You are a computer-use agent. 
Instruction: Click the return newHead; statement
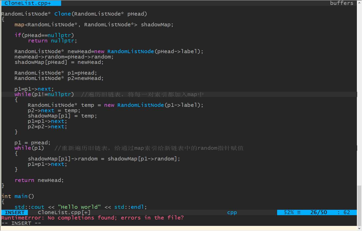click(39, 180)
